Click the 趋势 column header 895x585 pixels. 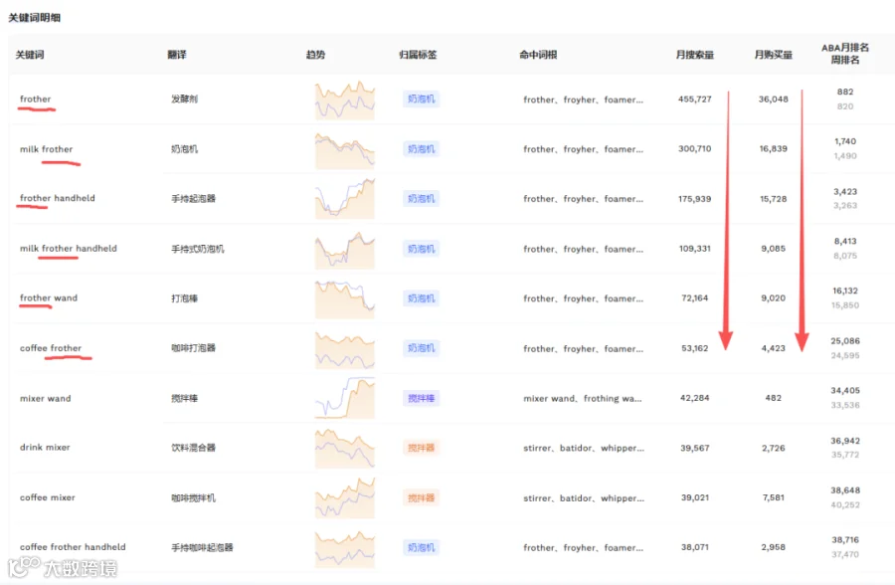[315, 55]
